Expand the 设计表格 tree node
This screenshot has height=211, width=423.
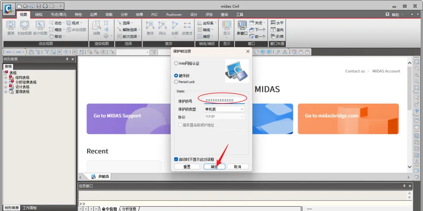(x=5, y=87)
